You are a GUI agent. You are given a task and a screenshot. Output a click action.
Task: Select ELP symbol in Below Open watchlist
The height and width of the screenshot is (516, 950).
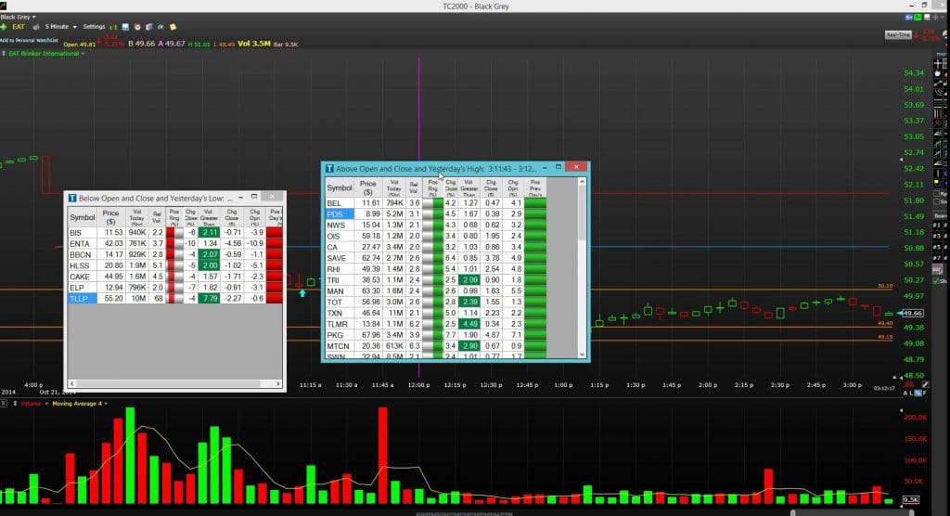77,288
